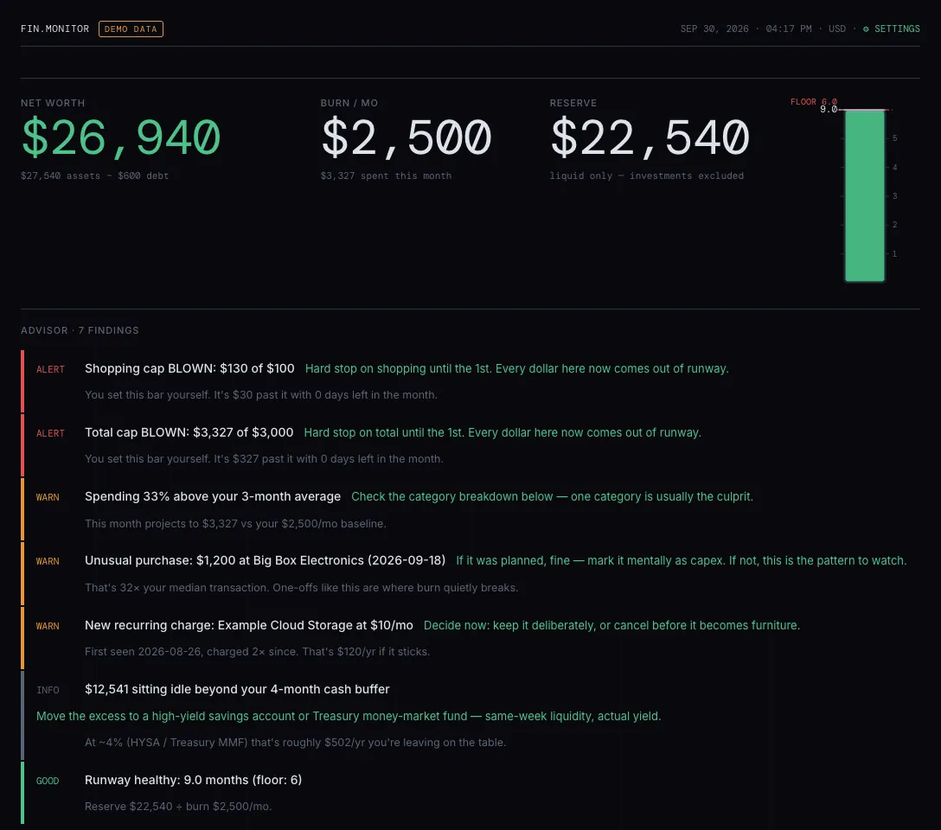Click the WARN tag for Unusual purchase
This screenshot has height=830, width=941.
point(48,562)
